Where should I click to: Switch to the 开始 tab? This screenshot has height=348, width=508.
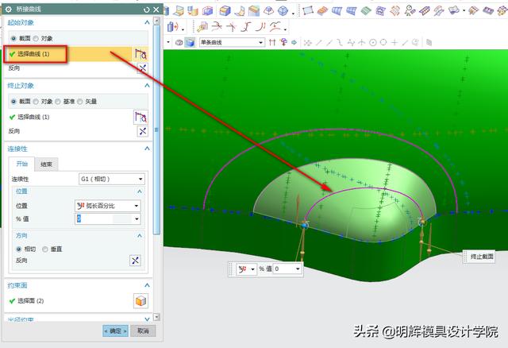pos(21,164)
